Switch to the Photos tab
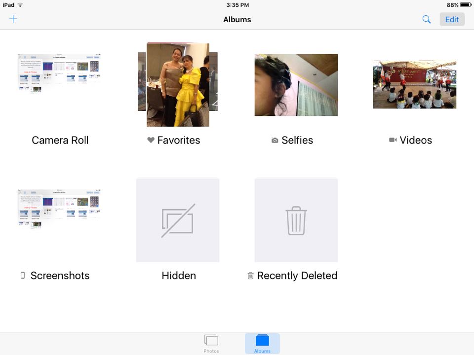The width and height of the screenshot is (474, 355). 211,343
